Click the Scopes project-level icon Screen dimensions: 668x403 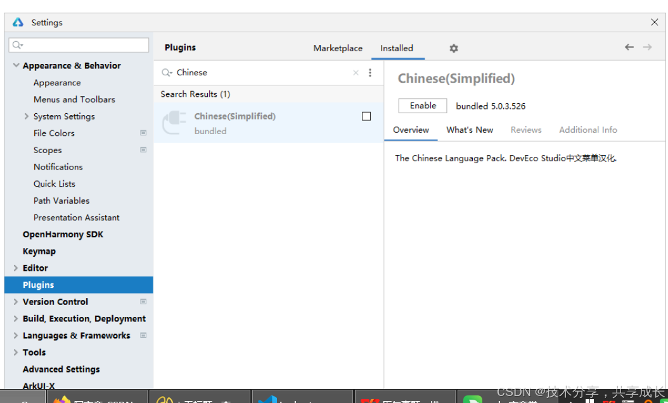click(x=143, y=150)
